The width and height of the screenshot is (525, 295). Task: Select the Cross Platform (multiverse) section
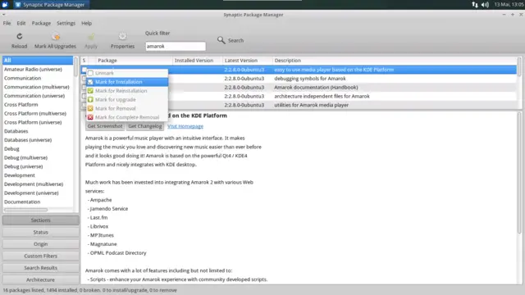click(38, 113)
